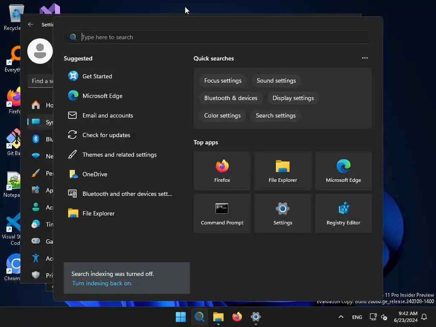Image resolution: width=436 pixels, height=327 pixels.
Task: Select Recycle Bin desktop icon
Action: [12, 17]
